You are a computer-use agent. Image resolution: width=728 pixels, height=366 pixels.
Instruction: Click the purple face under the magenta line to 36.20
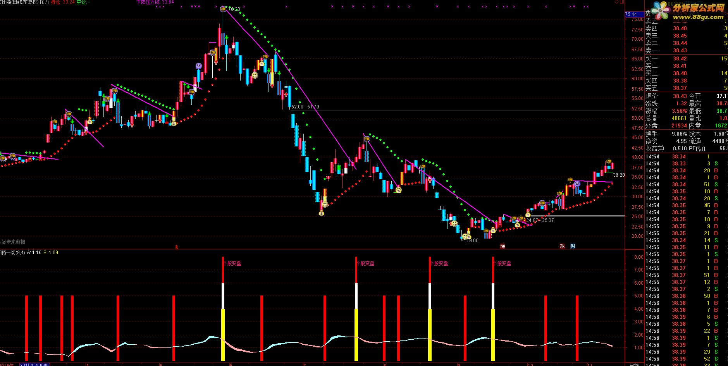point(577,184)
